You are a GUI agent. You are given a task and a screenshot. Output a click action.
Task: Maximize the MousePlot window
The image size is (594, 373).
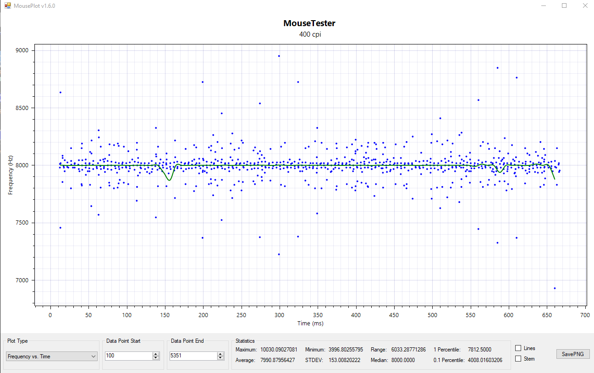tap(564, 5)
